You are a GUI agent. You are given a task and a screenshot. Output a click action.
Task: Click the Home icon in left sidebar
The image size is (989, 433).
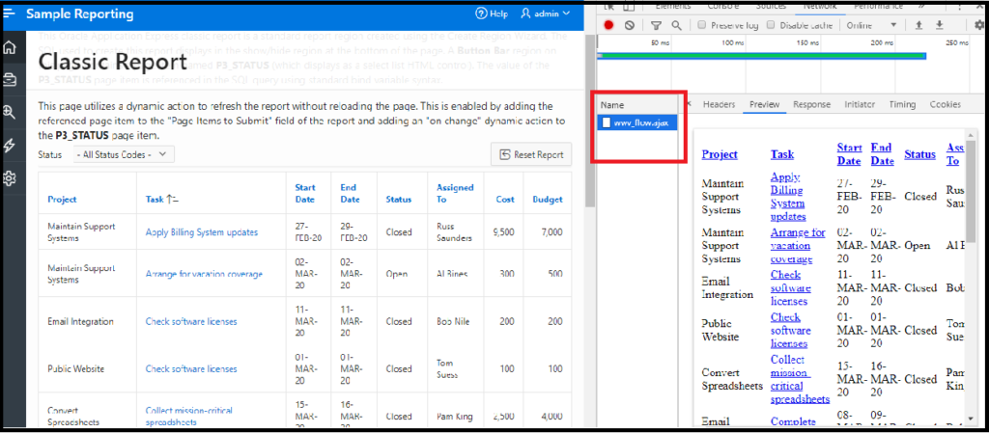tap(10, 47)
